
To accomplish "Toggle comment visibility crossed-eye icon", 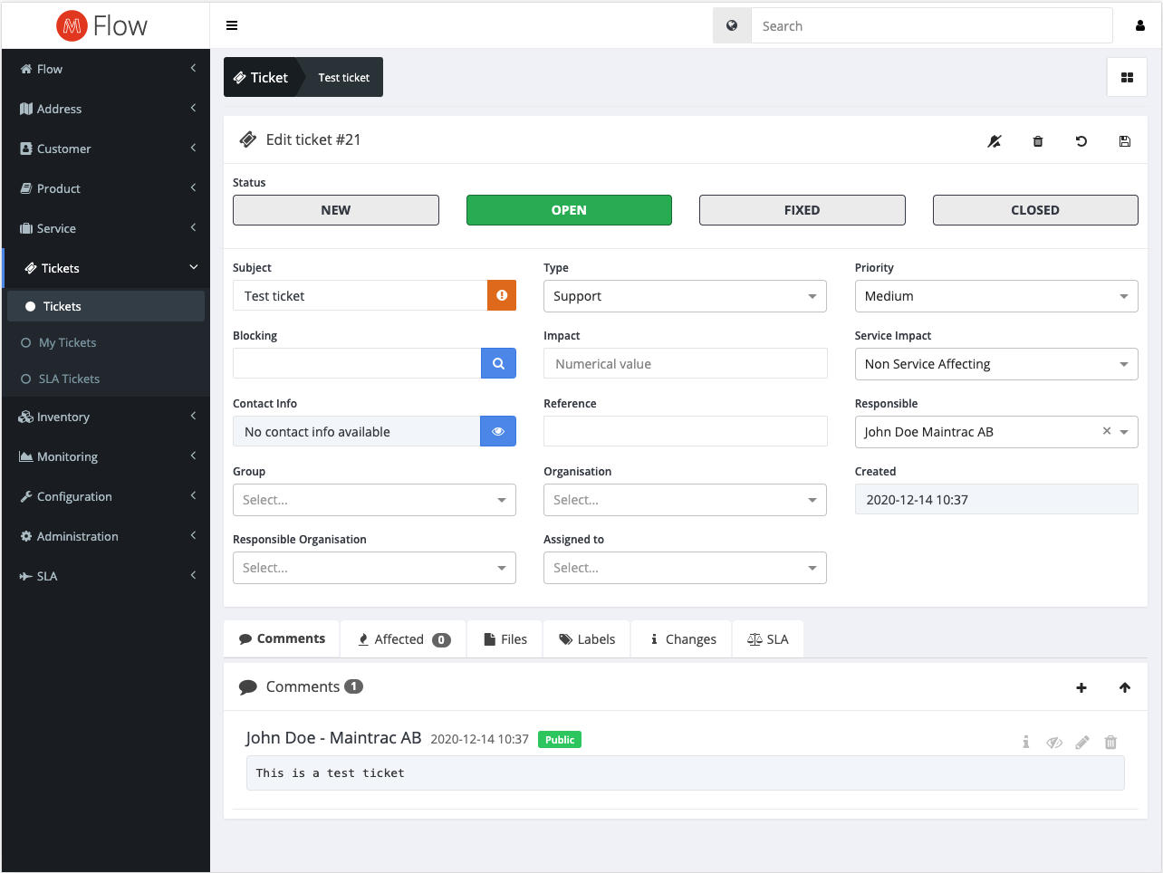I will coord(1054,743).
